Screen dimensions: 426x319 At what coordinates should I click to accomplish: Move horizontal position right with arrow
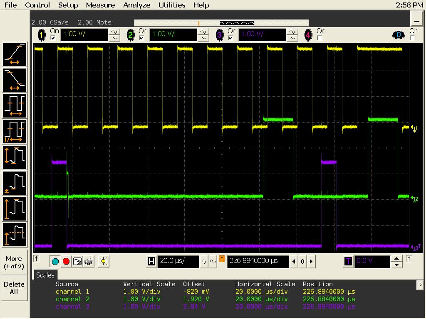pyautogui.click(x=311, y=262)
